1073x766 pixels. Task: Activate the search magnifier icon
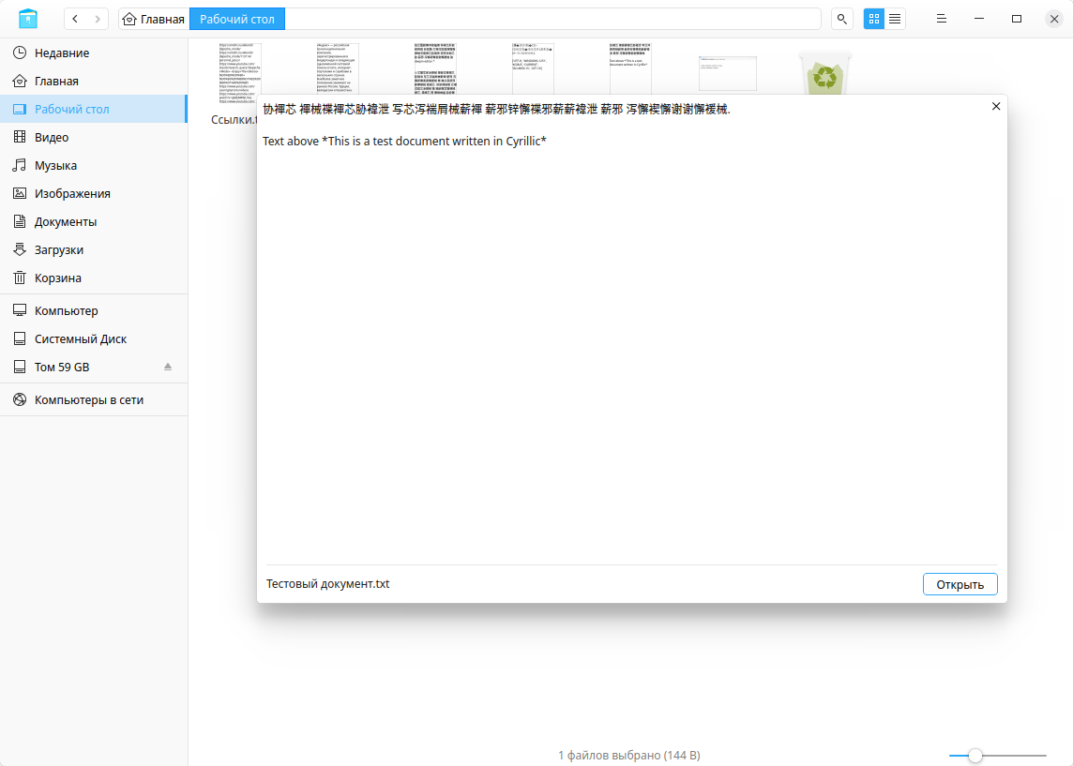point(841,19)
